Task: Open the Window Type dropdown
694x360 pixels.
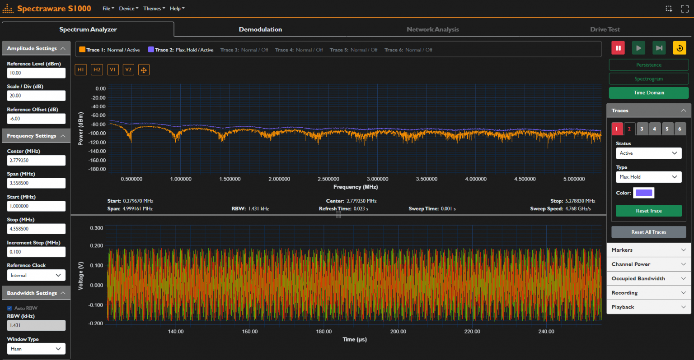Action: coord(36,348)
